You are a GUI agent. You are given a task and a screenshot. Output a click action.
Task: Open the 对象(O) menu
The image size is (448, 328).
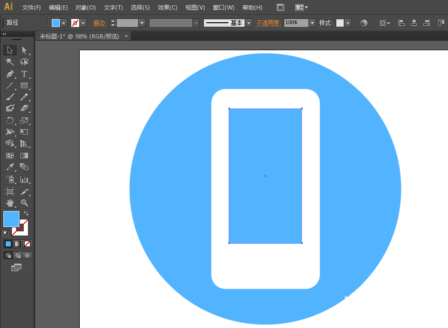(x=85, y=8)
